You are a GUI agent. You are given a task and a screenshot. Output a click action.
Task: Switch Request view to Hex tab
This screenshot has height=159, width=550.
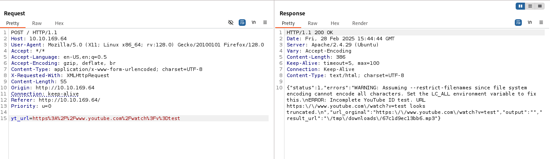point(59,23)
